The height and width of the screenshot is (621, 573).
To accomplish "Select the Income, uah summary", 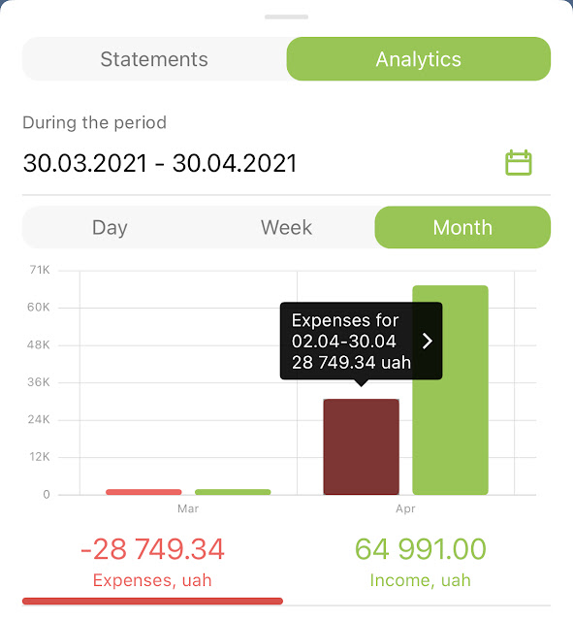I will click(420, 580).
